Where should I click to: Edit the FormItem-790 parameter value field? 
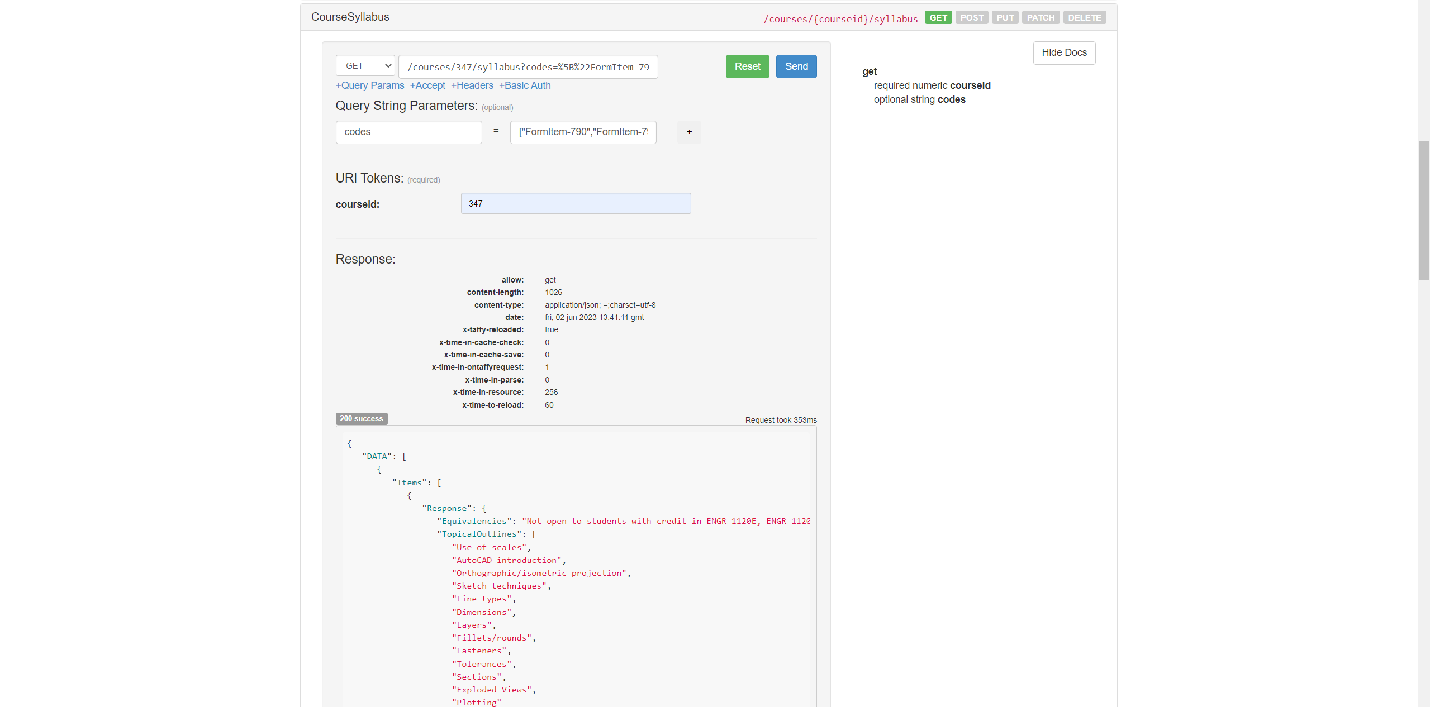(x=582, y=132)
